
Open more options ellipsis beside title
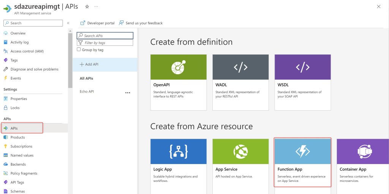[x=96, y=7]
